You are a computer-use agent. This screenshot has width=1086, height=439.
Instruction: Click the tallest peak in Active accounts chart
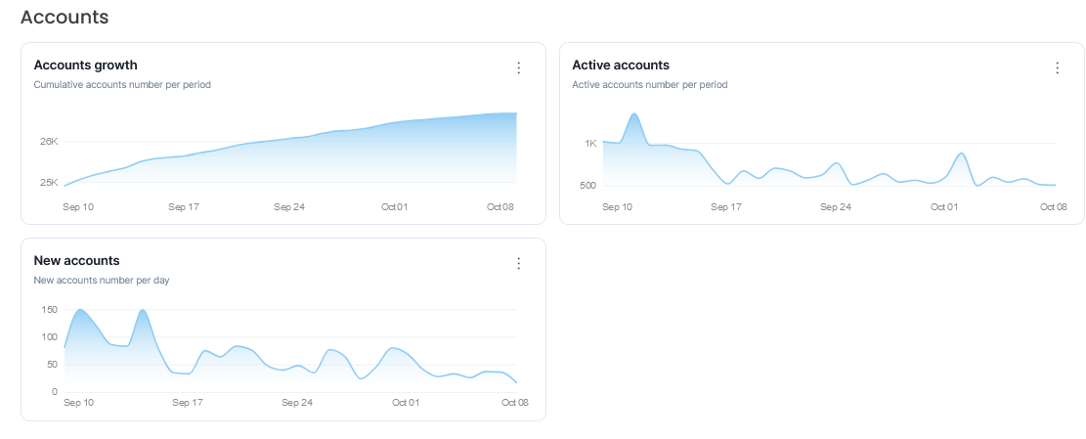[x=634, y=115]
